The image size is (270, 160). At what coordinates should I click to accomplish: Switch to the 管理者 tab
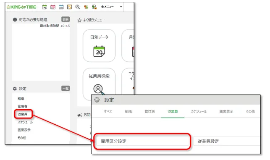click(149, 111)
